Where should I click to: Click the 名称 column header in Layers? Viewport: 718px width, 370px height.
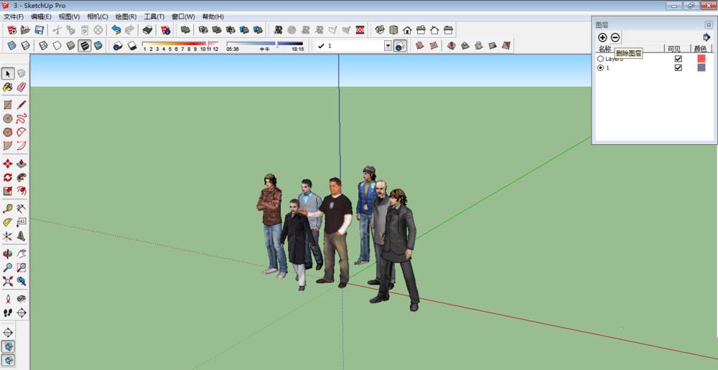[605, 49]
